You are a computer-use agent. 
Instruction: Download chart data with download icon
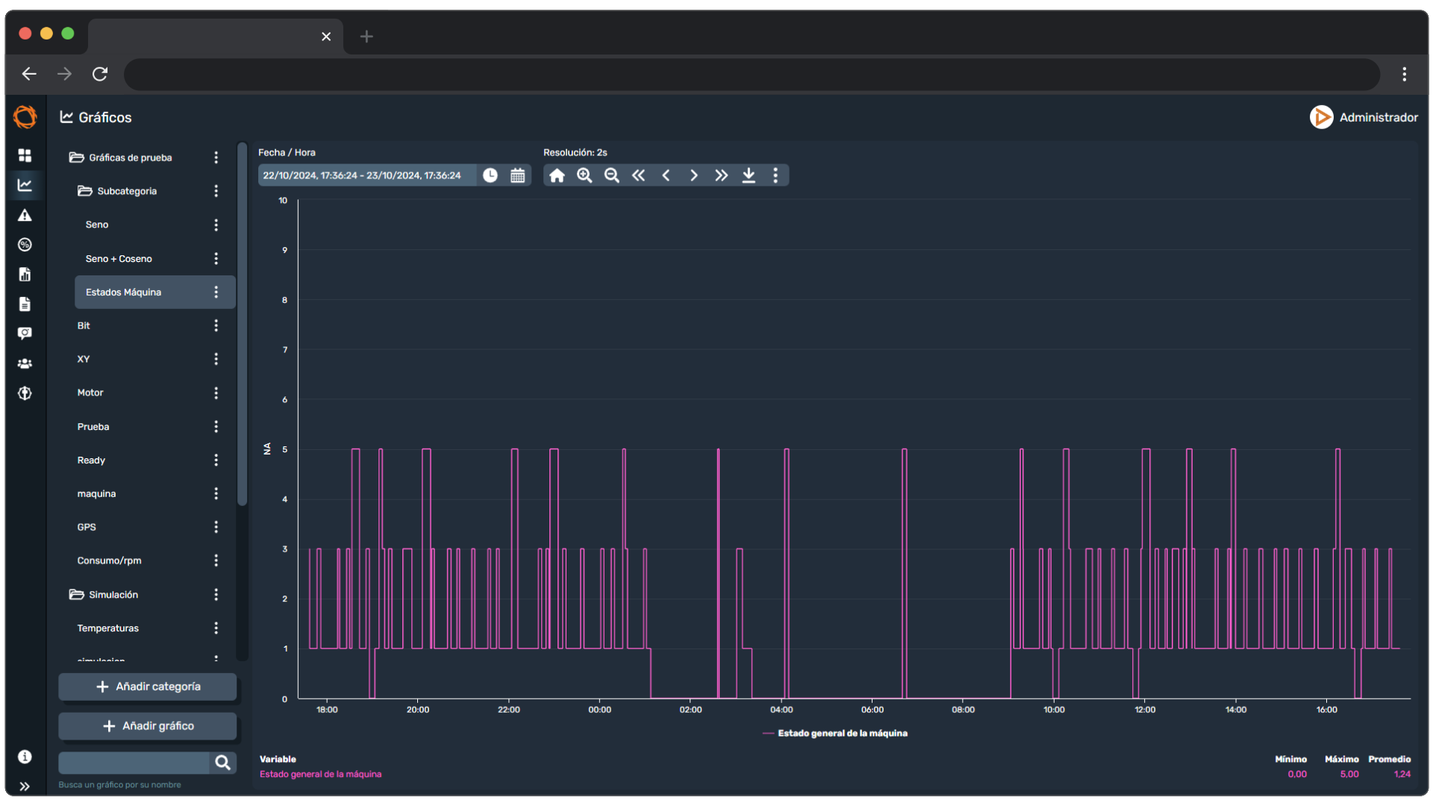[749, 175]
